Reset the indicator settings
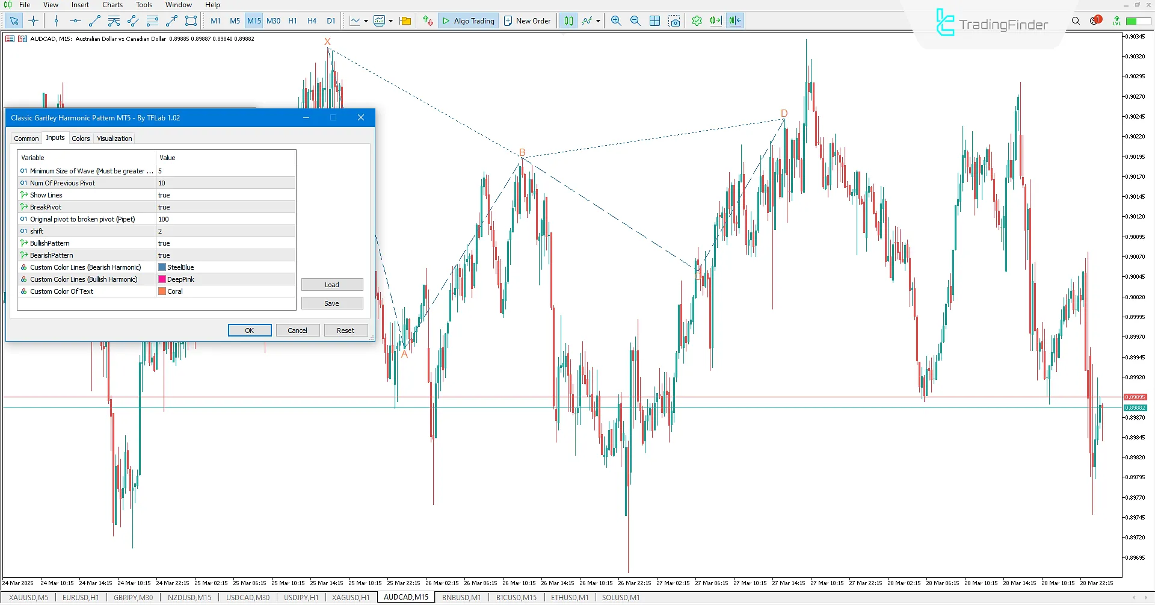 [346, 330]
